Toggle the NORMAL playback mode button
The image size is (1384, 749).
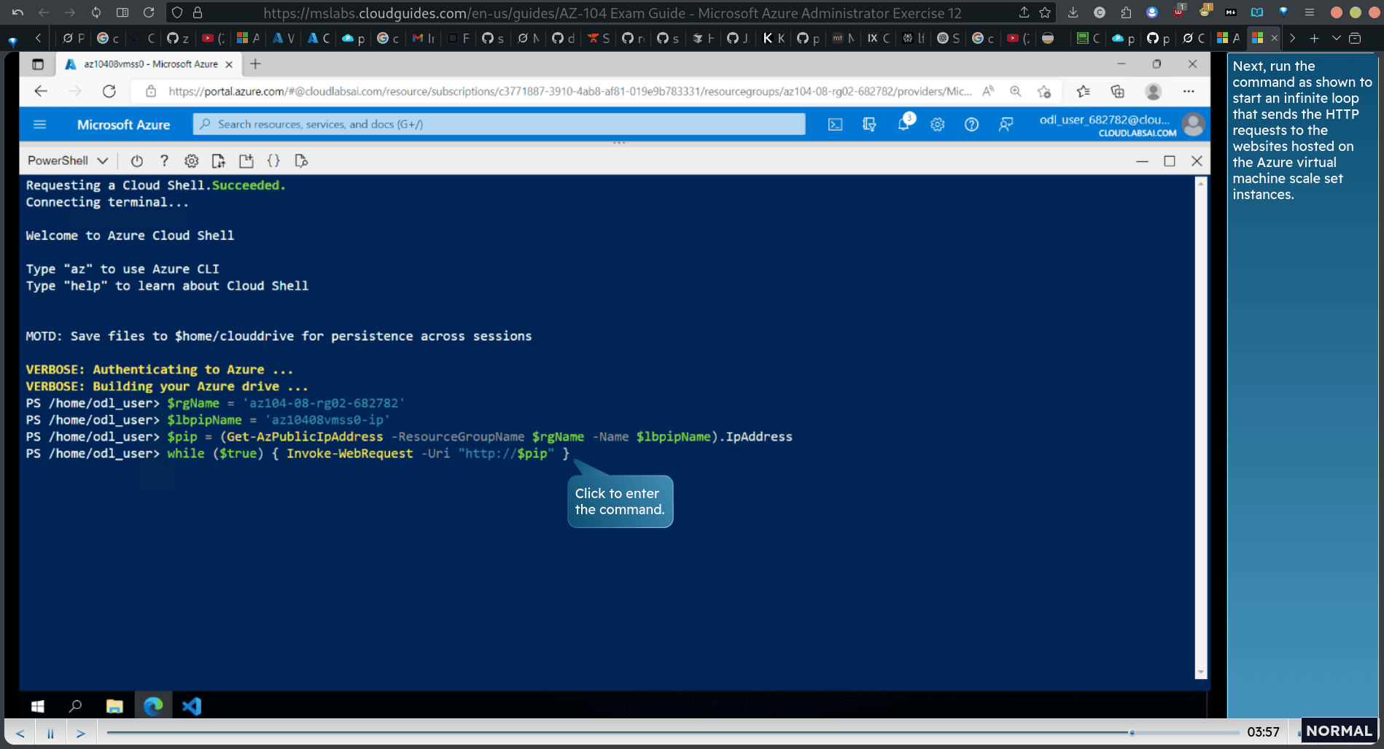1339,731
